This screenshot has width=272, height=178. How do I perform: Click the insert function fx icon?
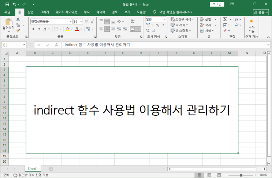[56, 45]
